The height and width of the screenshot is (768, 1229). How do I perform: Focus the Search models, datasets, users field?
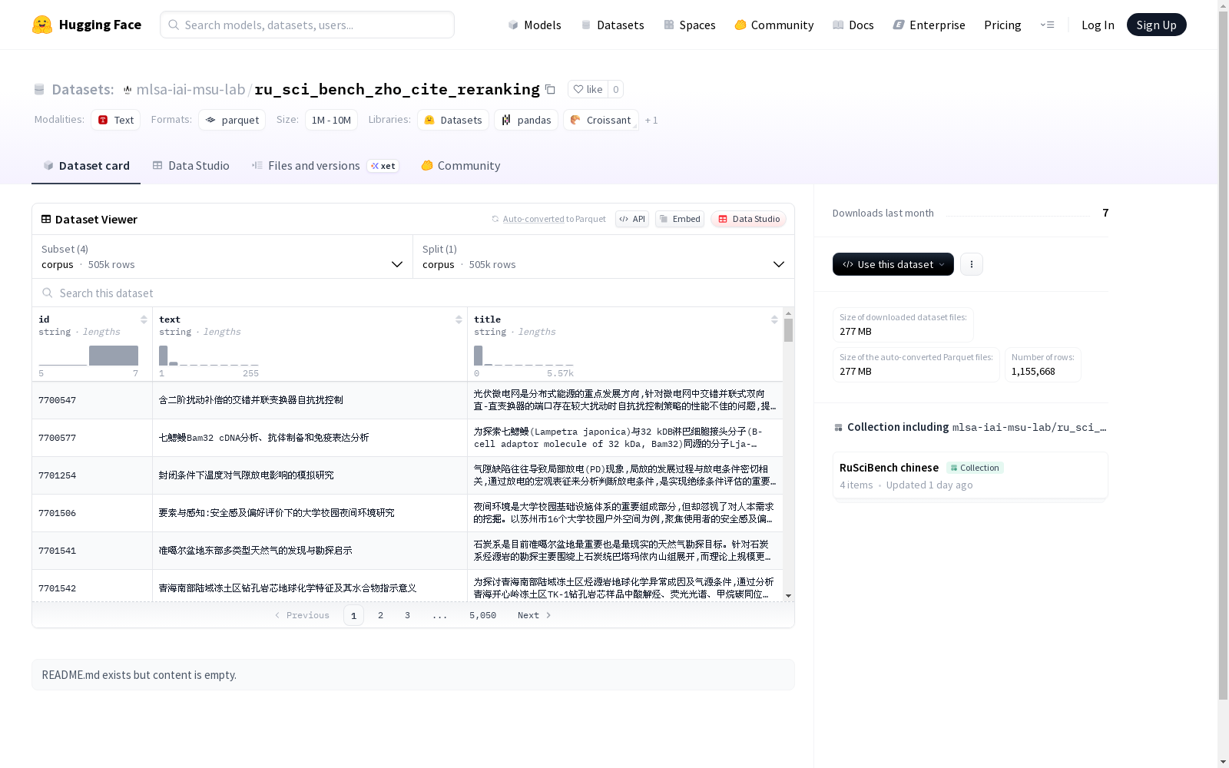pos(307,25)
